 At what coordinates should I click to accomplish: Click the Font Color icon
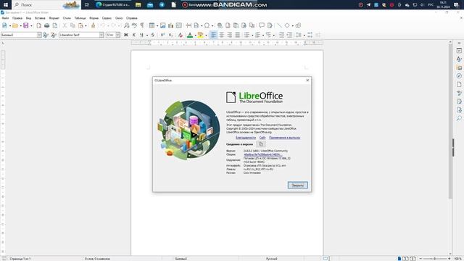[x=190, y=35]
